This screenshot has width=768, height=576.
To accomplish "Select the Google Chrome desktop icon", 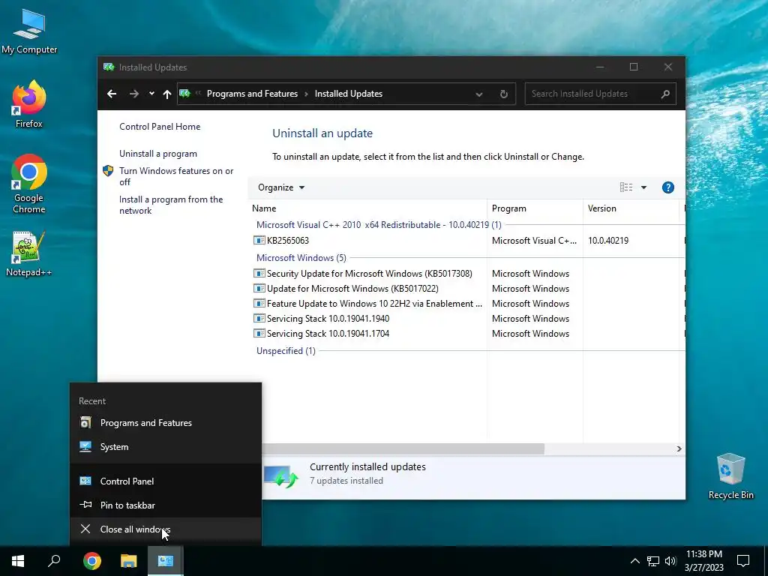I will click(29, 184).
